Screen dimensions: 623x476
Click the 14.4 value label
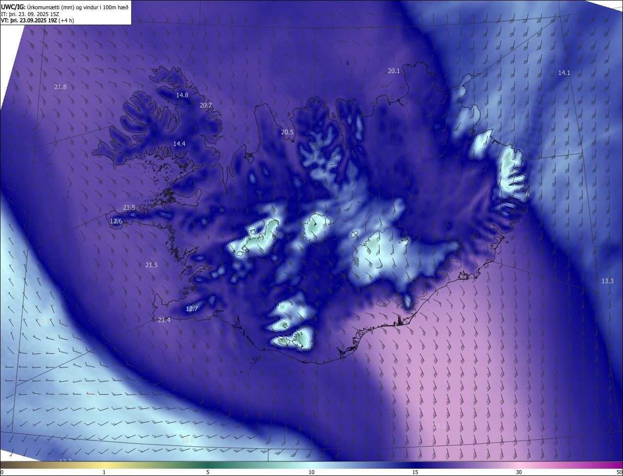coord(179,144)
